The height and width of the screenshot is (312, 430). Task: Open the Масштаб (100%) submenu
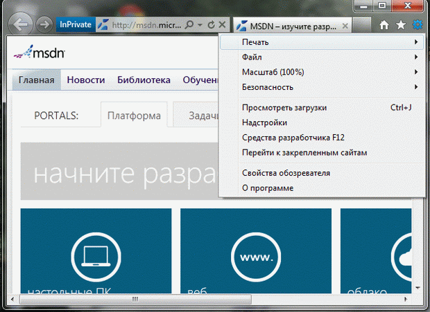322,72
